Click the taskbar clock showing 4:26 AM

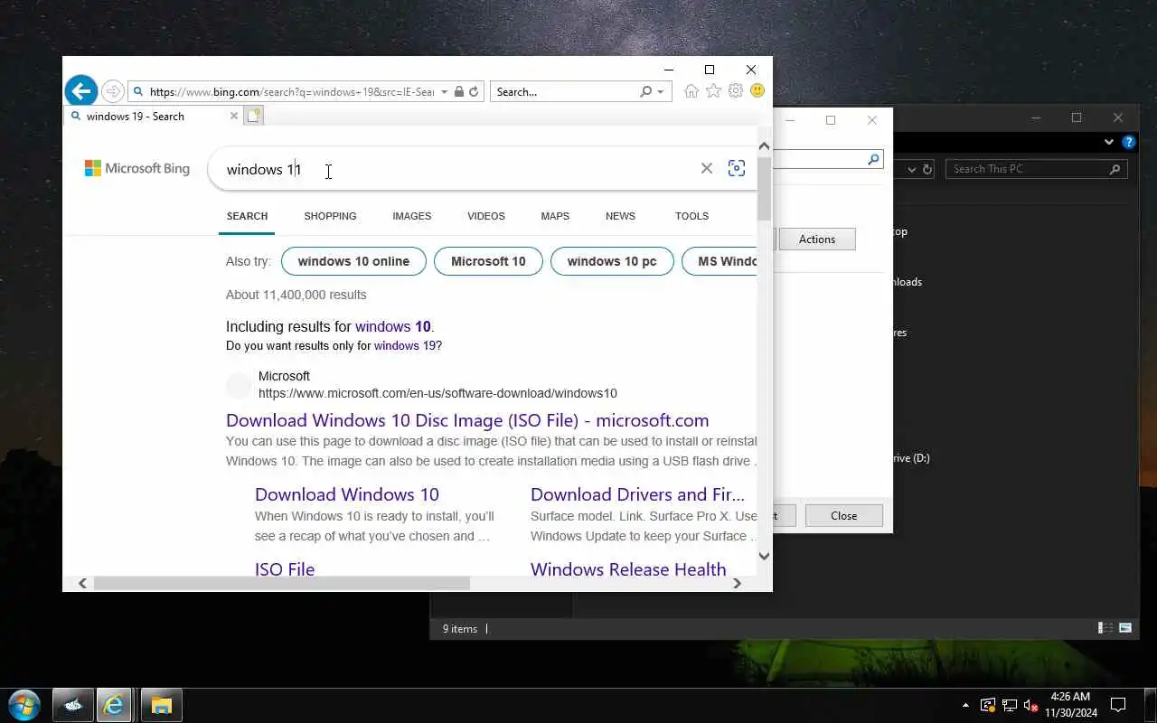1071,705
